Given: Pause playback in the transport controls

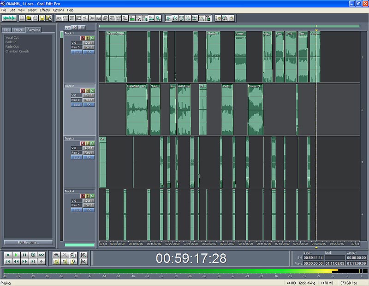Looking at the screenshot, I should coord(24,255).
